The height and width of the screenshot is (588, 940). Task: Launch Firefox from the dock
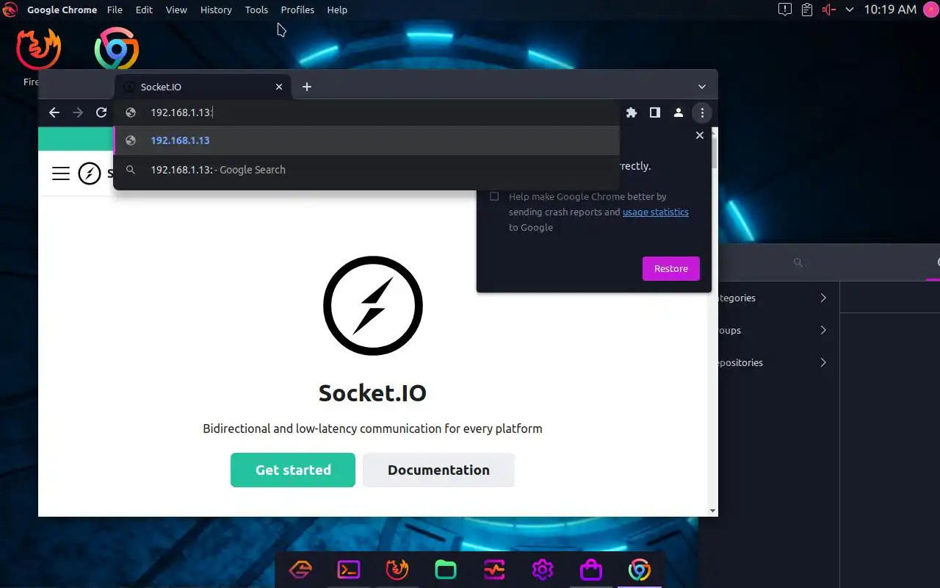[x=397, y=570]
